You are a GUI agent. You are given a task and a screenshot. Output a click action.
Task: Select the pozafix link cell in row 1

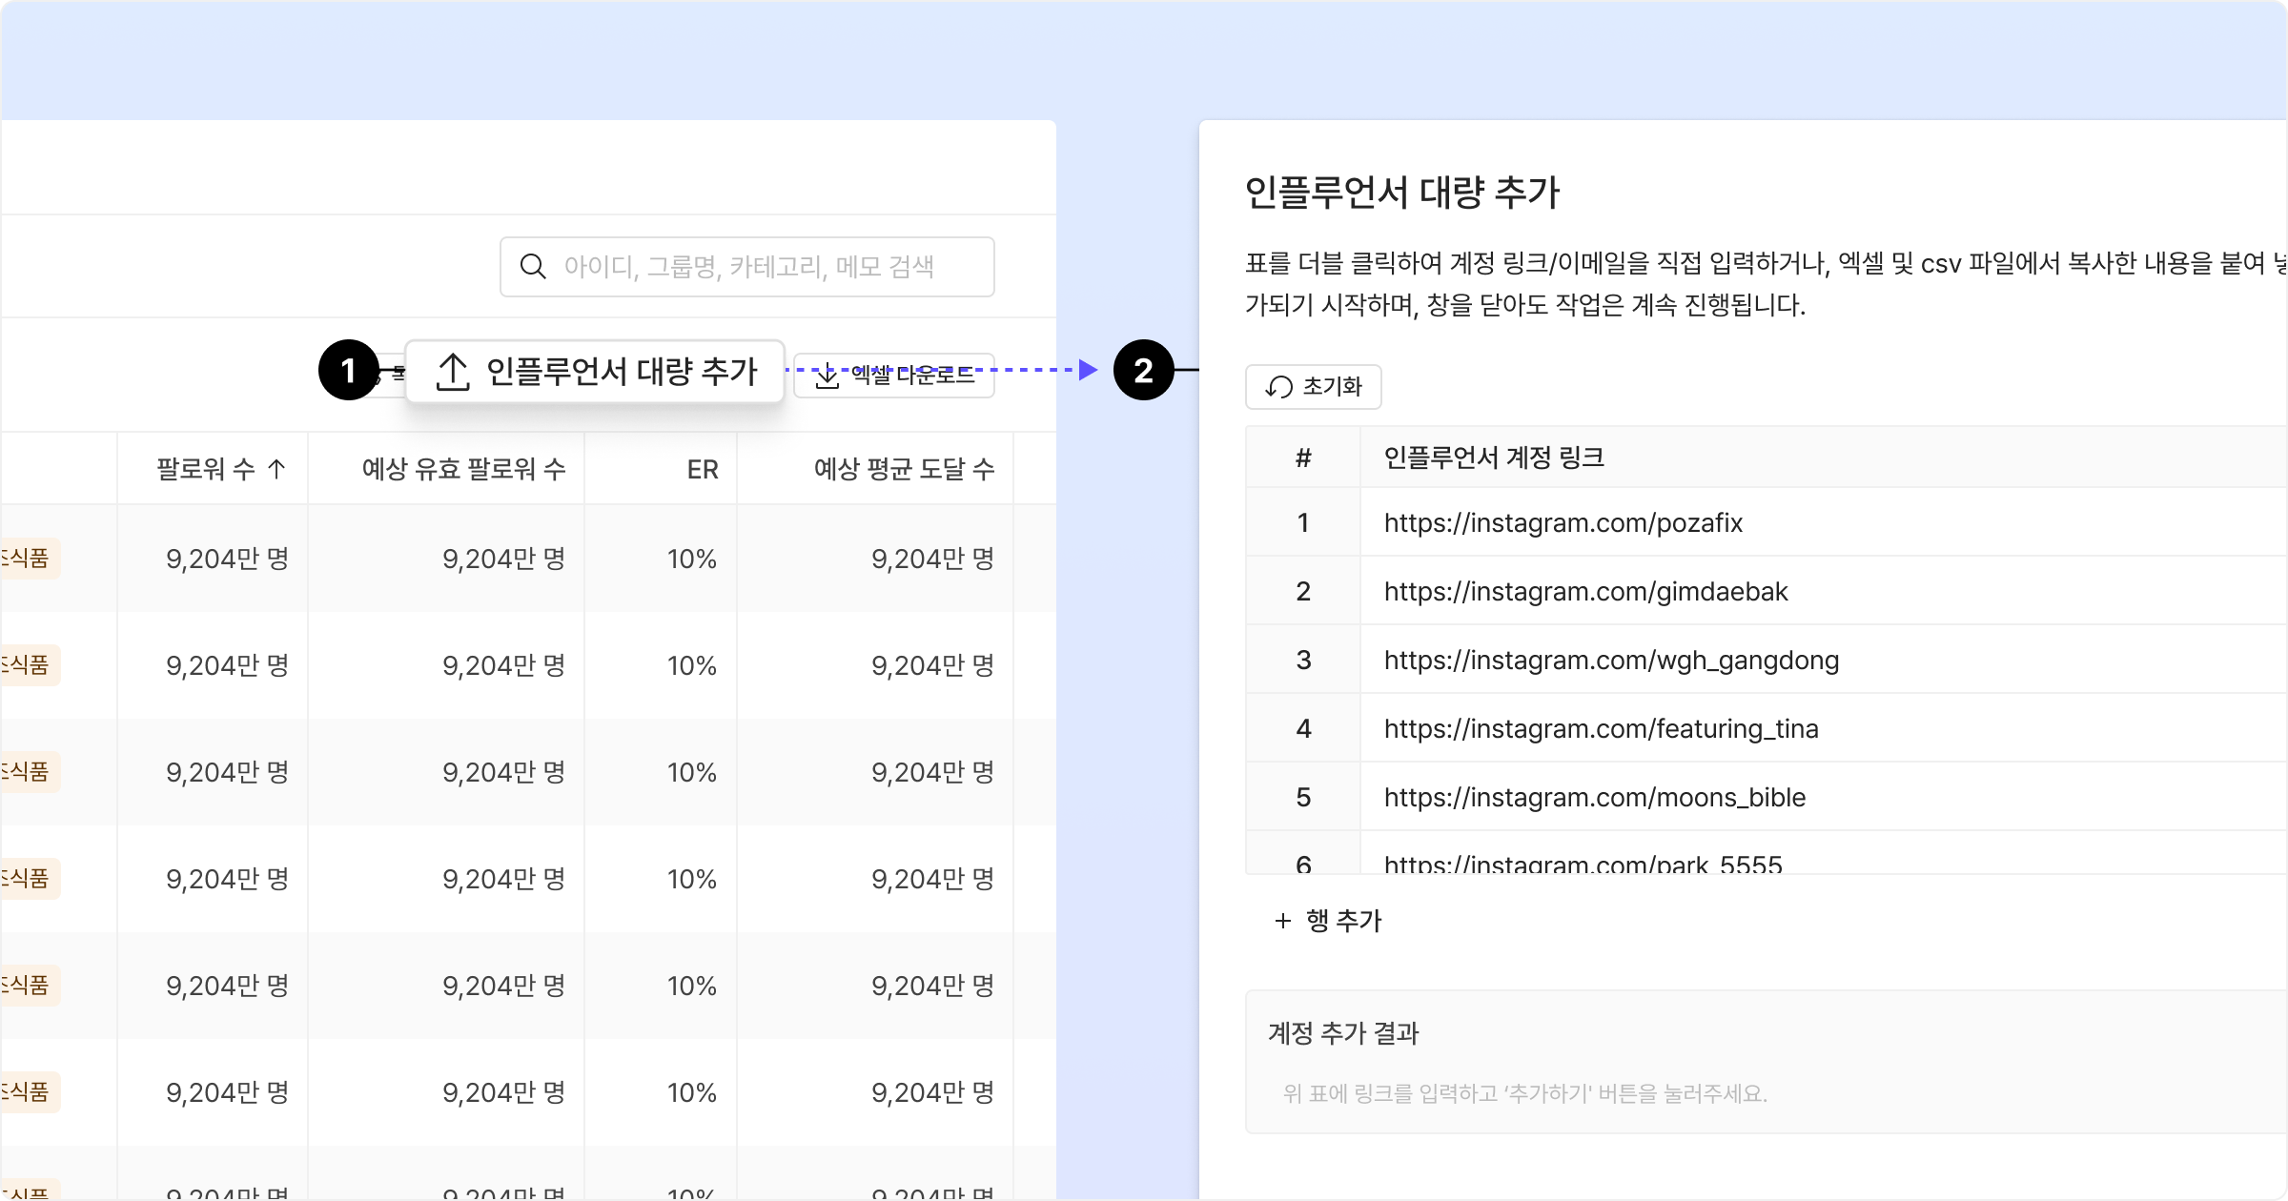pos(1563,522)
